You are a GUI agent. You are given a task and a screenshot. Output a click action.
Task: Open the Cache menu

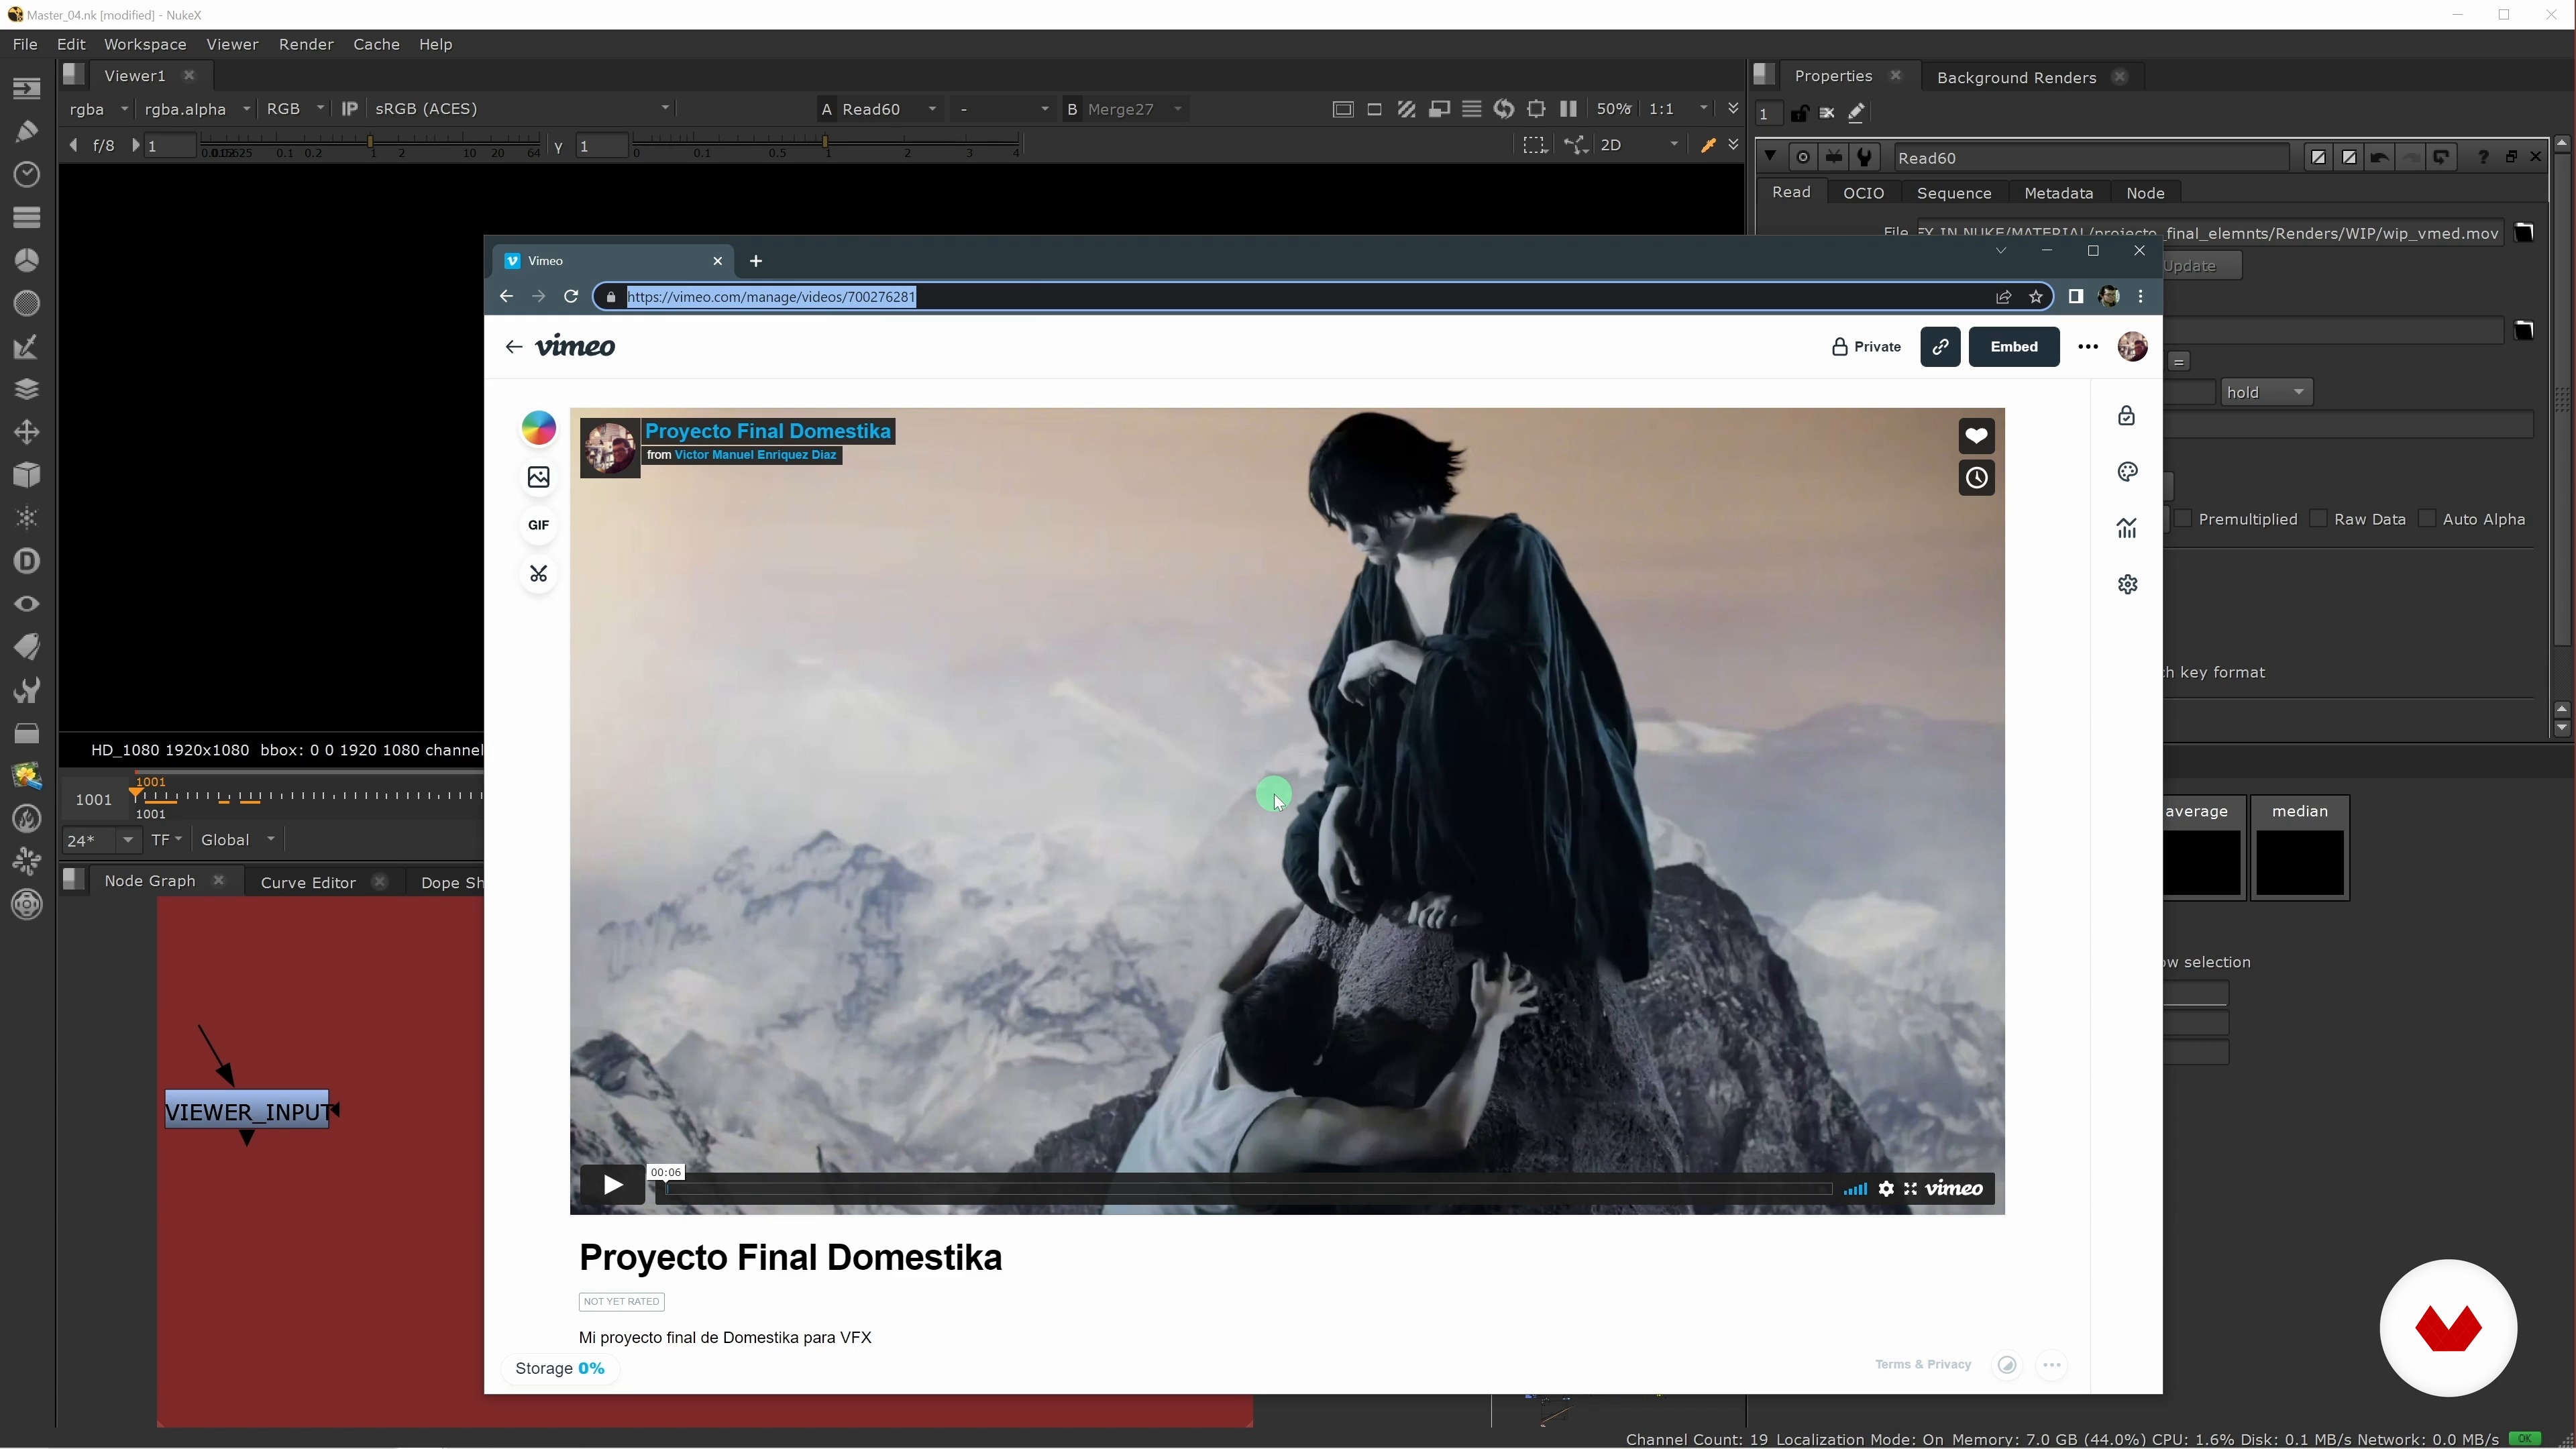point(376,44)
